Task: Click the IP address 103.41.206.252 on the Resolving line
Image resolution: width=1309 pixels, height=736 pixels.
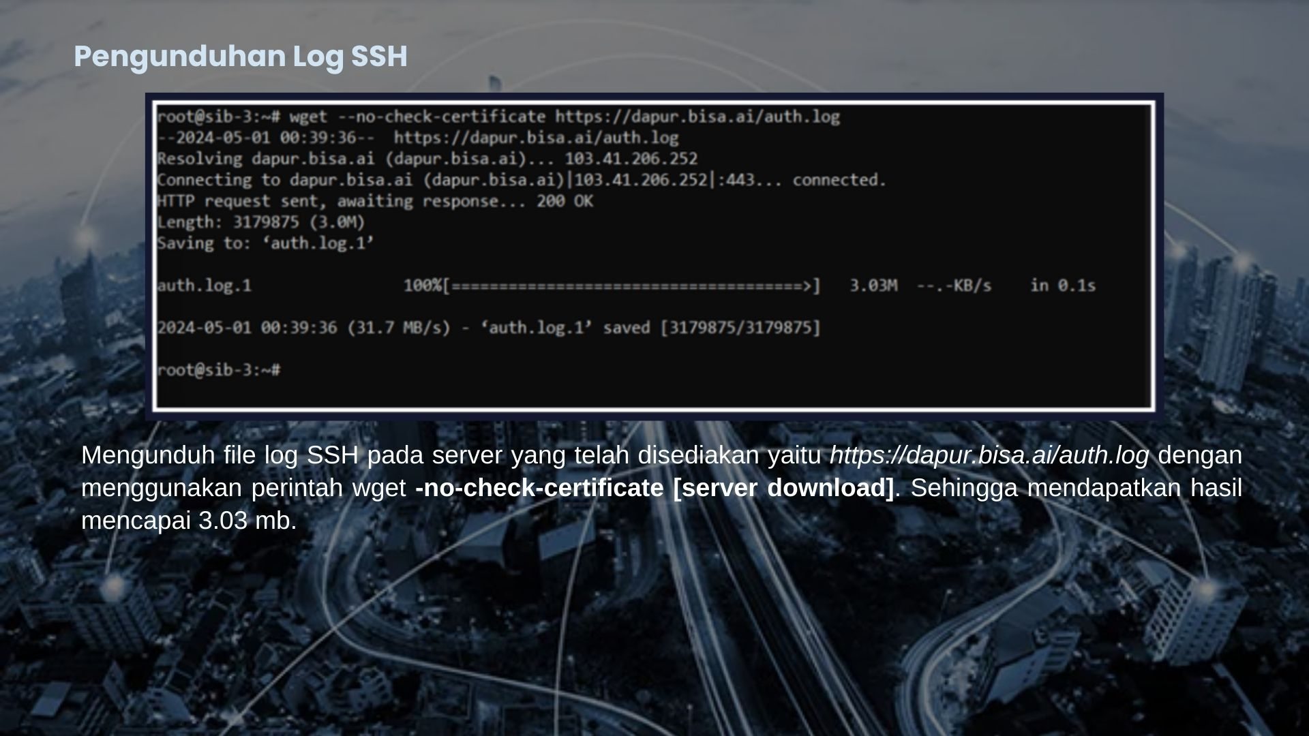Action: click(631, 159)
